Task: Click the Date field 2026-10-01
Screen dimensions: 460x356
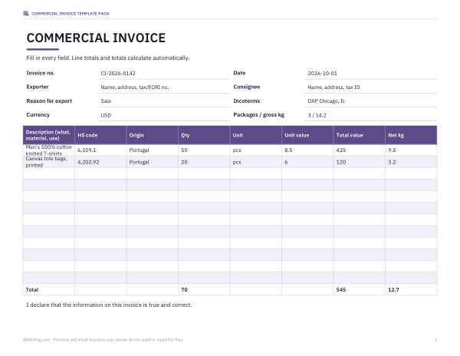Action: tap(370, 74)
